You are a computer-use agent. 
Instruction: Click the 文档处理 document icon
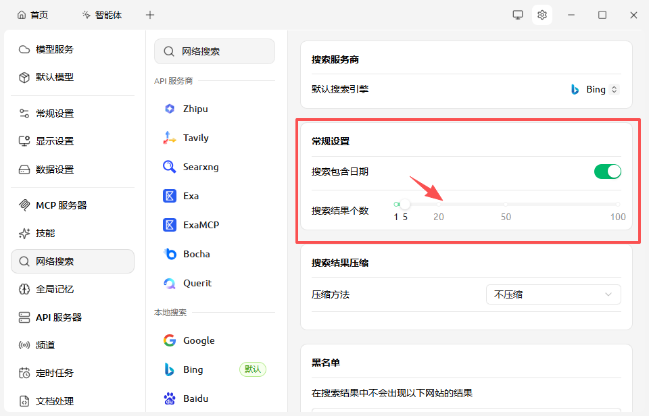click(x=24, y=401)
